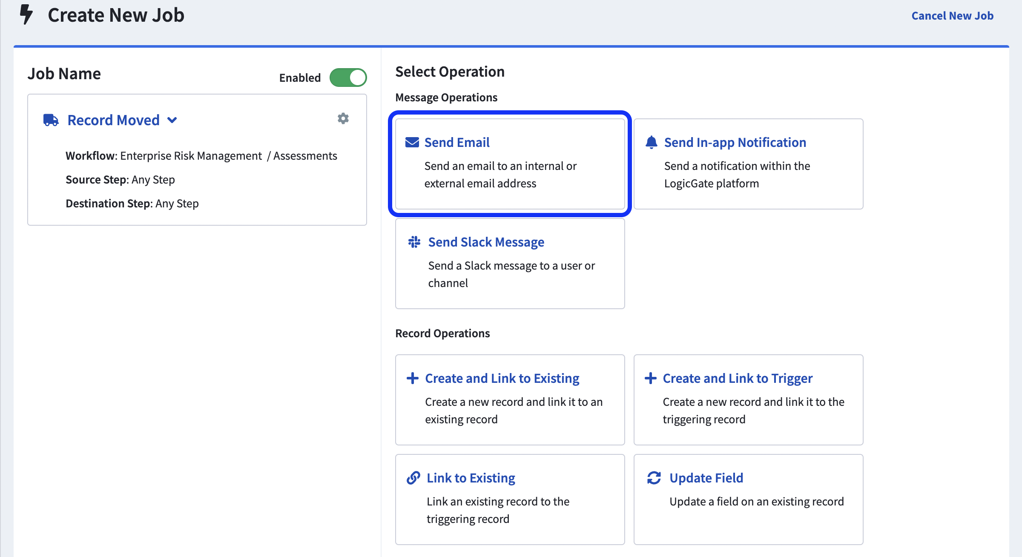
Task: Click the Destination Step: Any Step line
Action: tap(132, 204)
